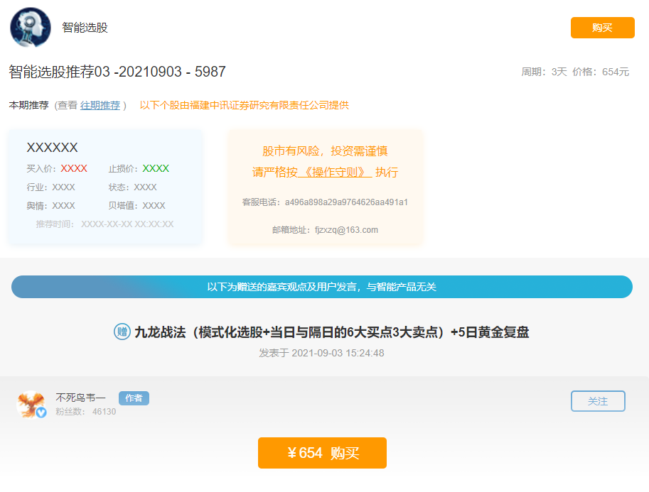Click the 客服电话 number text
The width and height of the screenshot is (649, 492).
346,202
